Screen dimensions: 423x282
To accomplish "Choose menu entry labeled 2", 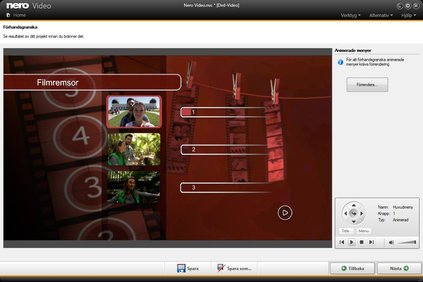I will pos(226,150).
